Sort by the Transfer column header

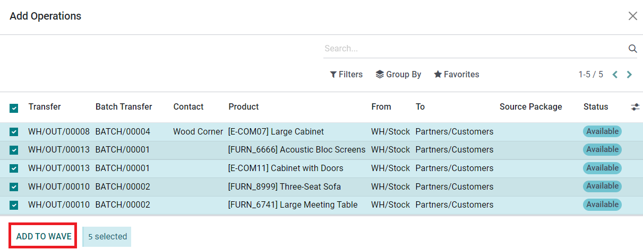click(45, 107)
